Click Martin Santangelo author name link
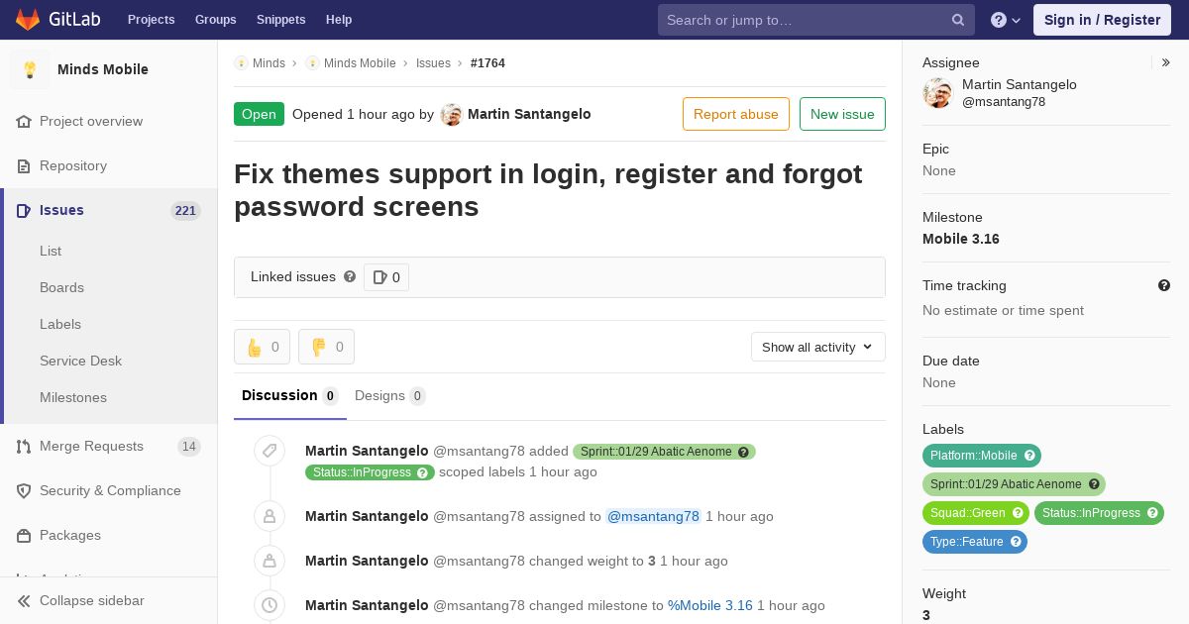Image resolution: width=1189 pixels, height=624 pixels. (x=529, y=114)
